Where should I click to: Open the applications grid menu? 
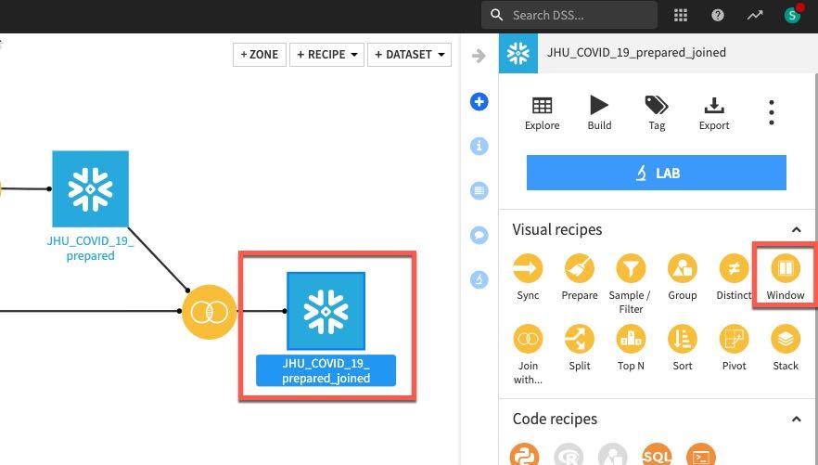point(681,15)
